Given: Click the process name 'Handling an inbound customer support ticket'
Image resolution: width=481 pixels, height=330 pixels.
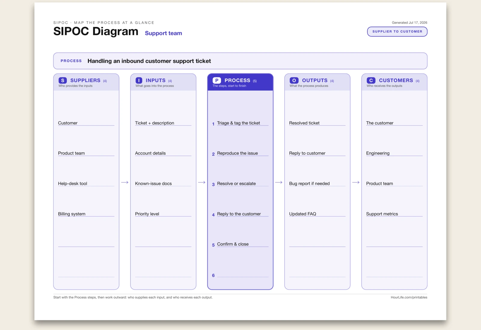Looking at the screenshot, I should coord(149,61).
